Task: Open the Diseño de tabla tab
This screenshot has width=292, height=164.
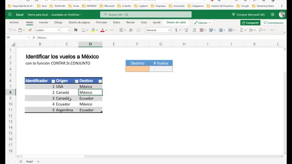Action: [x=176, y=22]
